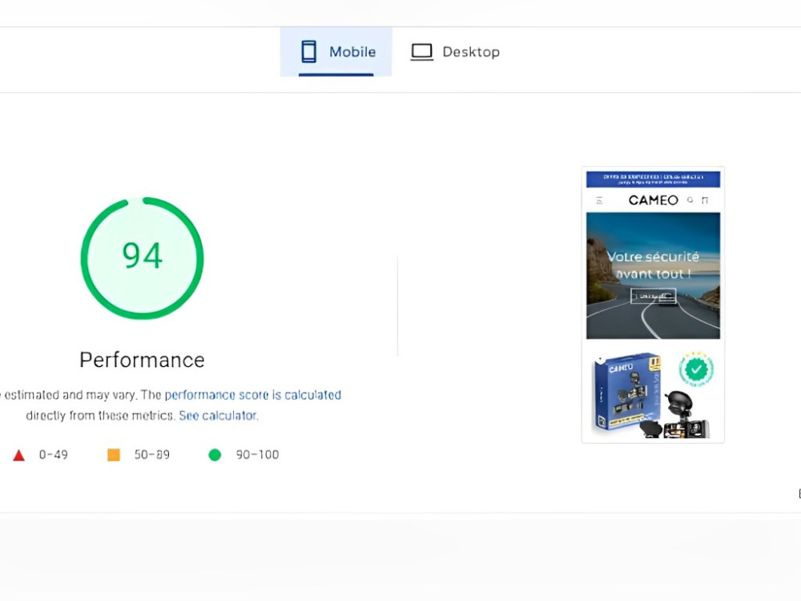
Task: Click the desktop laptop icon
Action: pyautogui.click(x=422, y=51)
